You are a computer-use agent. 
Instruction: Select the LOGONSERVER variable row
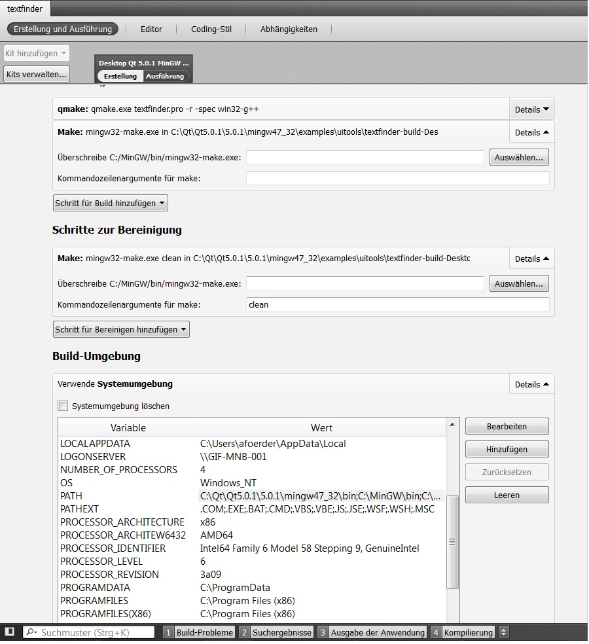click(251, 457)
